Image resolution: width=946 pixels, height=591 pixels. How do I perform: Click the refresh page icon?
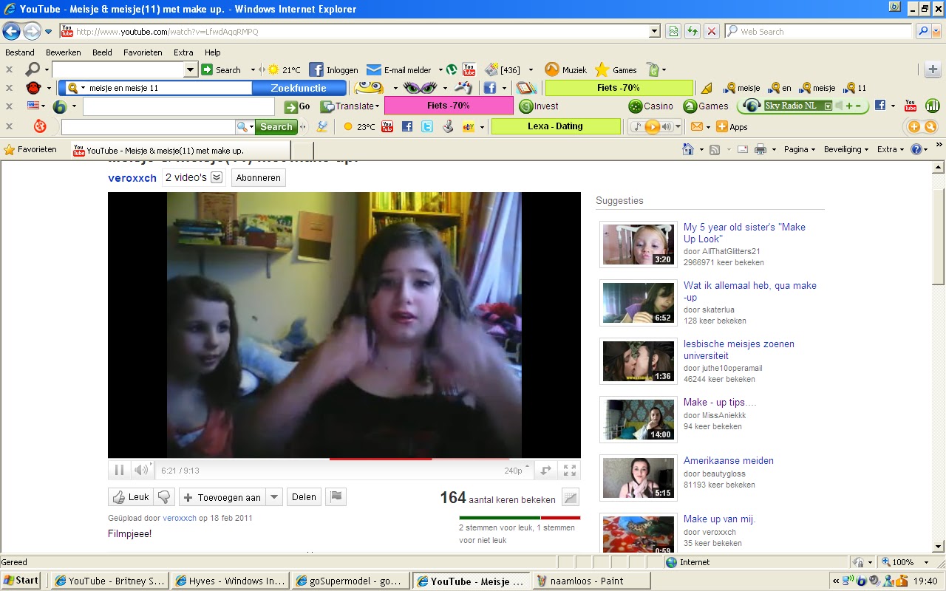pos(693,31)
